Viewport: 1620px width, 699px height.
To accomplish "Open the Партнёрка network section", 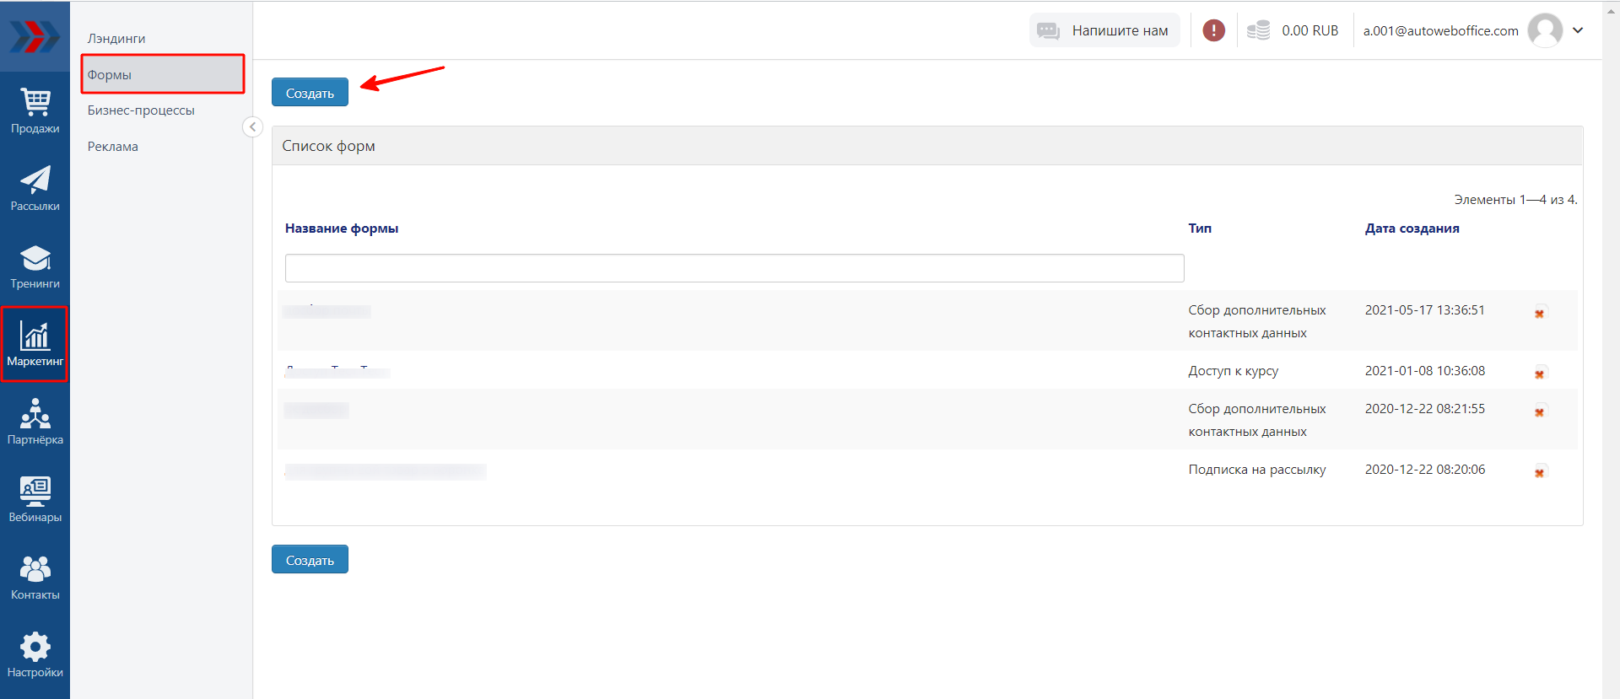I will [35, 422].
